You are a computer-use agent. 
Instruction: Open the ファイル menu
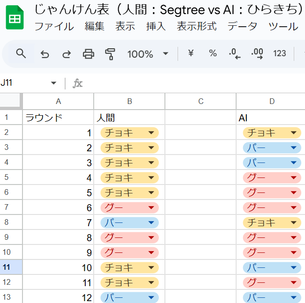point(54,26)
